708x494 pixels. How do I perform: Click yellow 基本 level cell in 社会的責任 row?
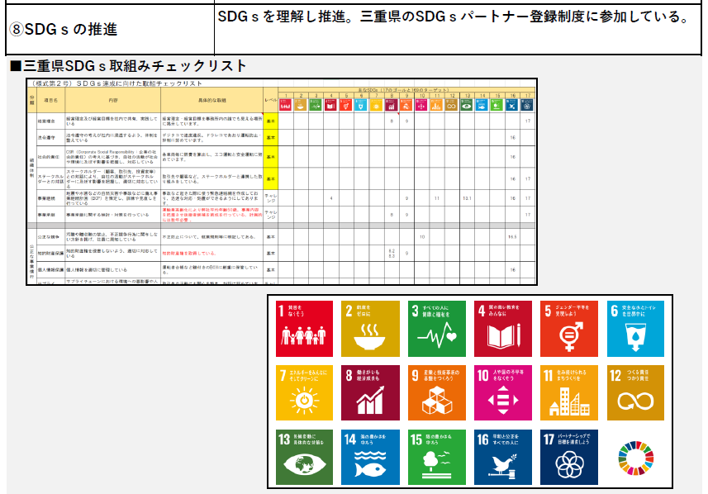click(270, 157)
